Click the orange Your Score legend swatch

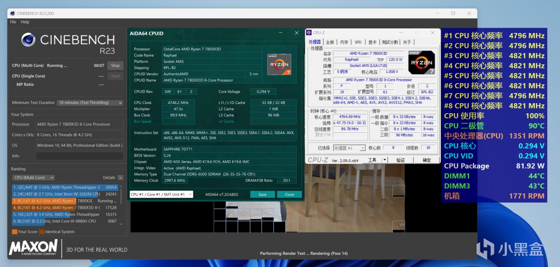click(14, 232)
